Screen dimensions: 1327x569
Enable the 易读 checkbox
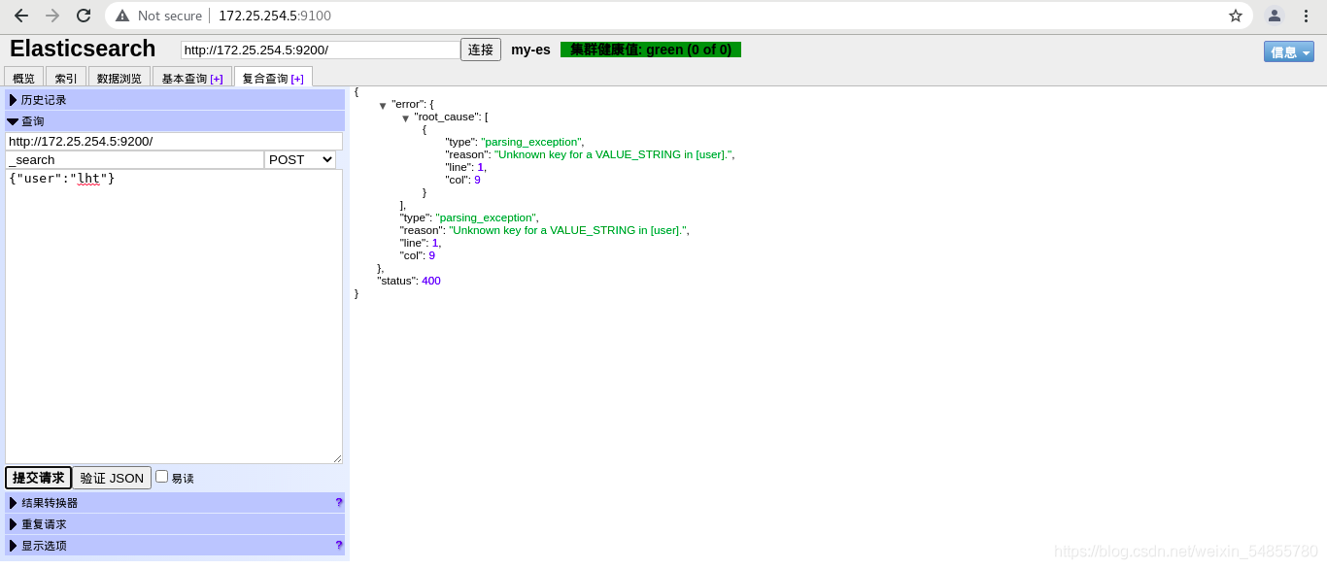click(x=162, y=476)
